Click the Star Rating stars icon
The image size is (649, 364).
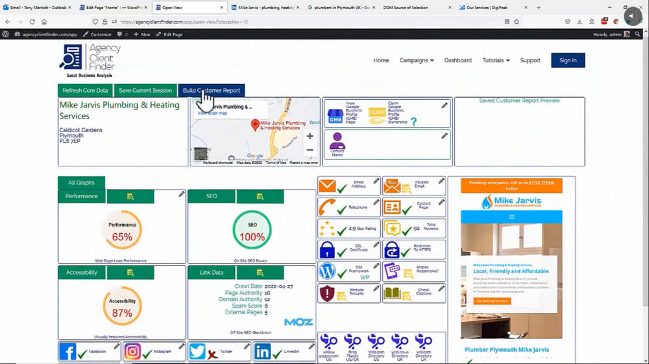327,228
